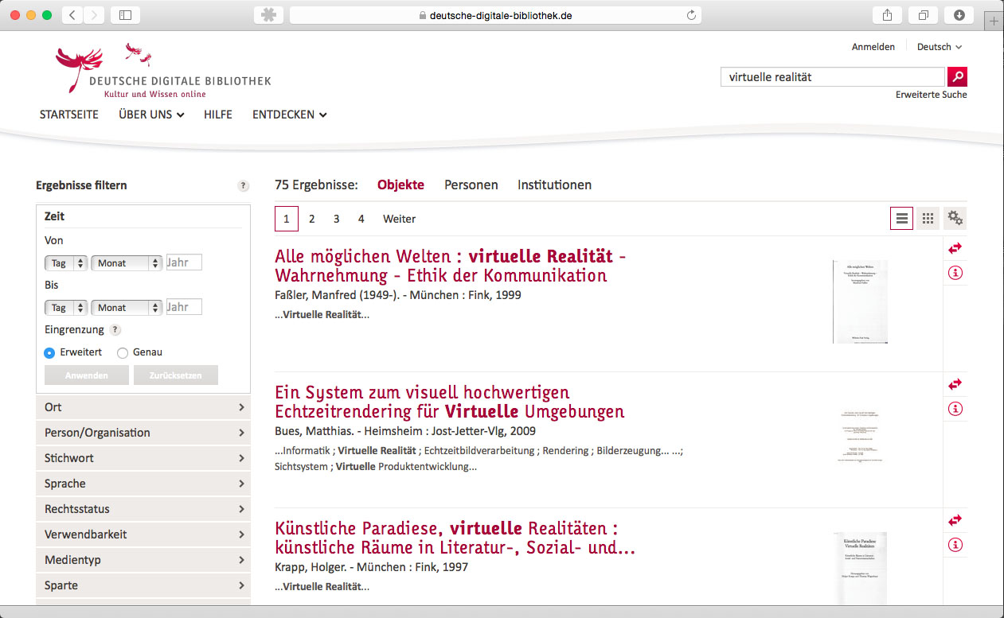1004x618 pixels.
Task: Open Safari share button
Action: [x=887, y=15]
